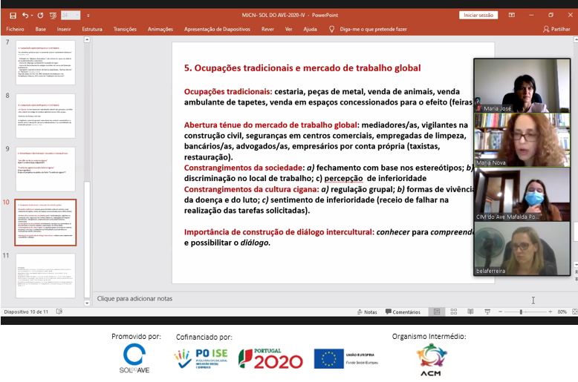This screenshot has width=578, height=382.
Task: Switch to the Rever tab
Action: (x=267, y=29)
